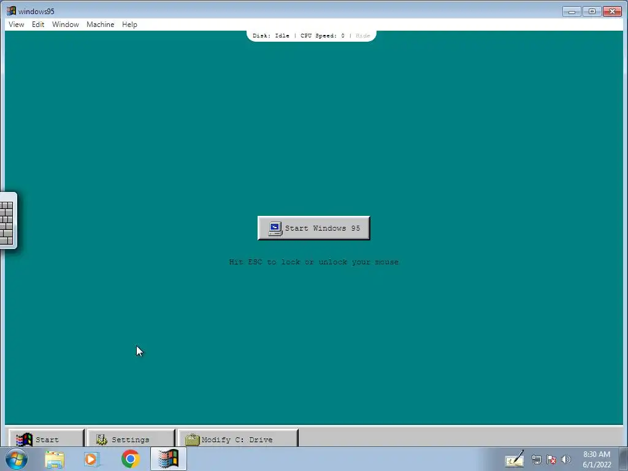Open the Action Center flag icon
This screenshot has width=628, height=471.
pos(551,460)
